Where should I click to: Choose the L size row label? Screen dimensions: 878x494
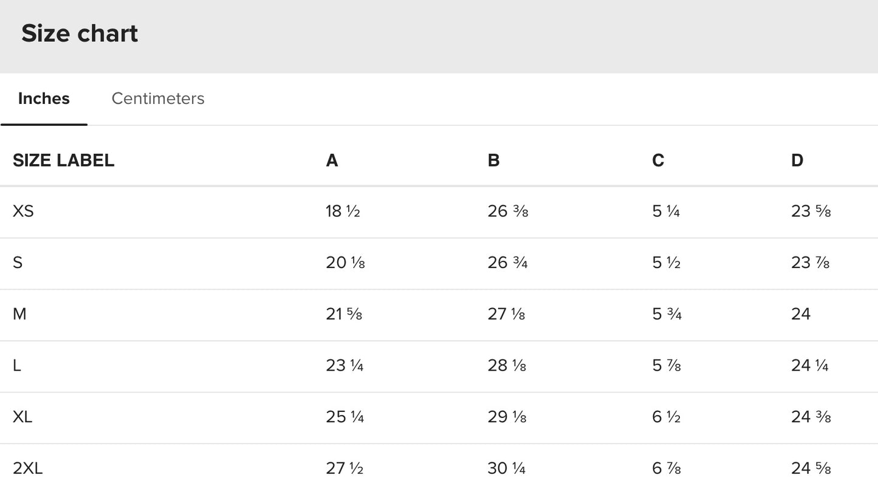click(17, 365)
